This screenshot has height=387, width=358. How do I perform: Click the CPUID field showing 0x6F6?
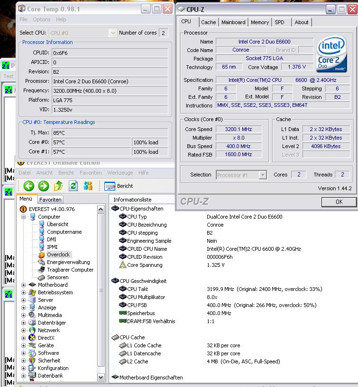coord(110,53)
